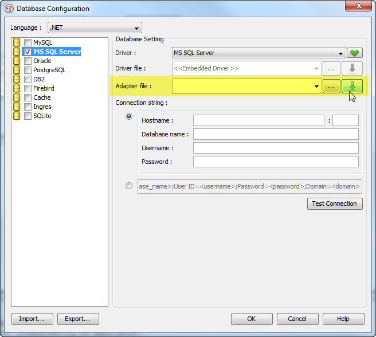The height and width of the screenshot is (337, 376).
Task: Confirm with the OK button
Action: (x=252, y=319)
